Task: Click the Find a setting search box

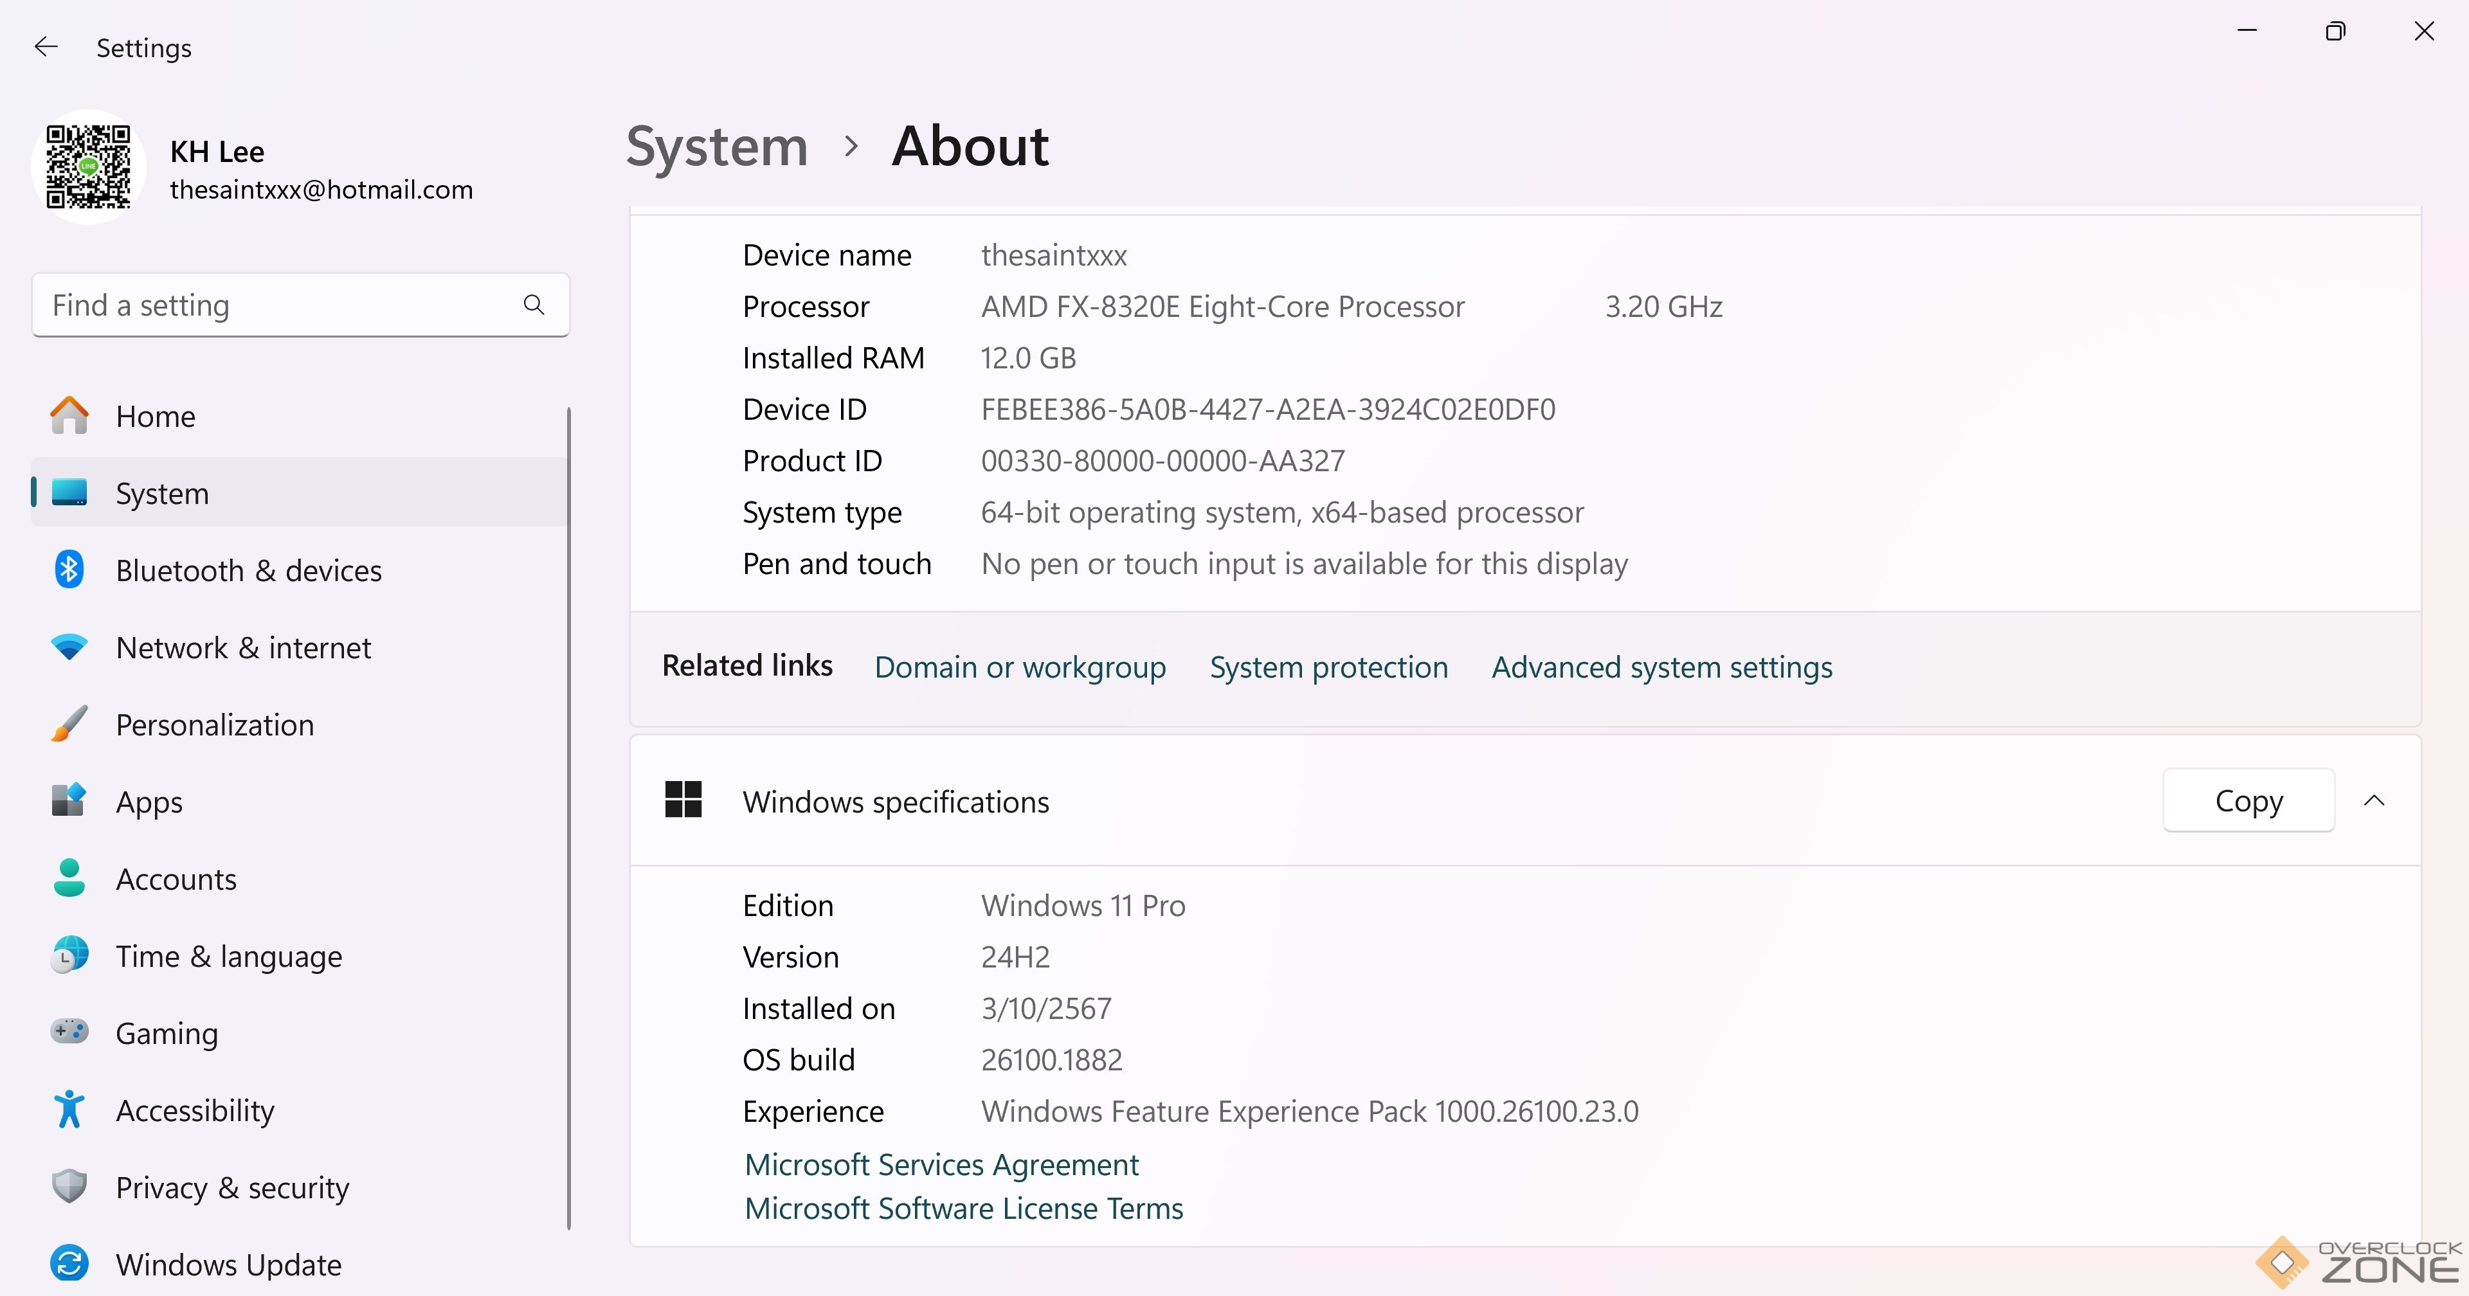Action: [300, 305]
